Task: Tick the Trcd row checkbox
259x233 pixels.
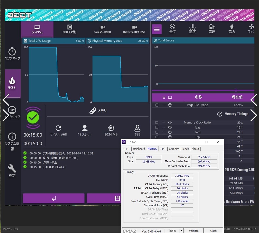Action: coord(157,132)
